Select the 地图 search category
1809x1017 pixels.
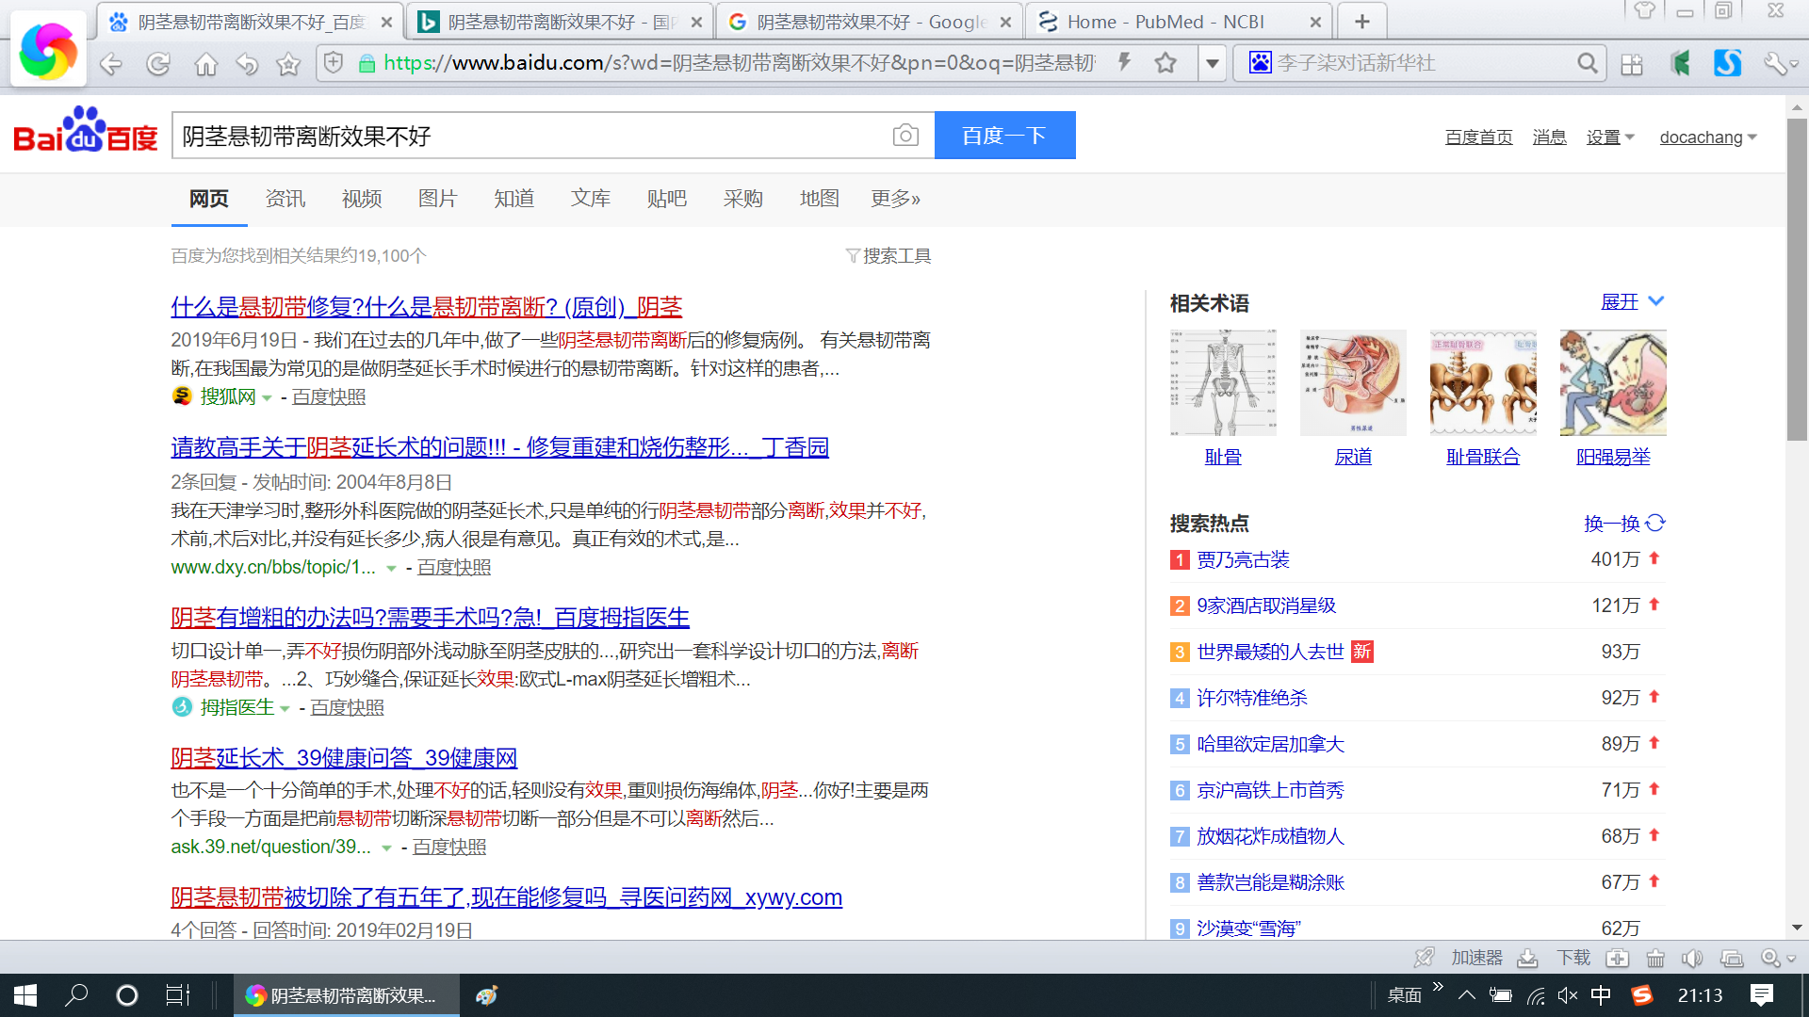coord(820,199)
